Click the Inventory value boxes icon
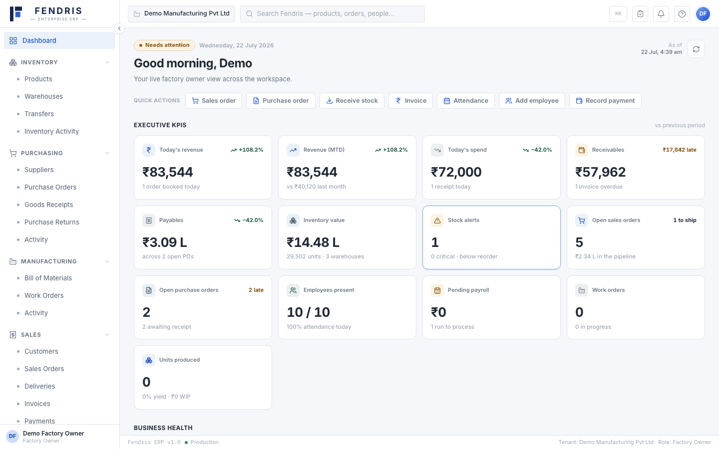 (293, 220)
